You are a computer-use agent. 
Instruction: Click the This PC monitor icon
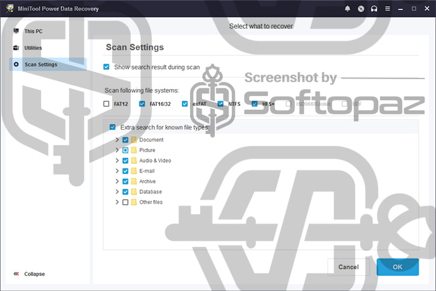pos(16,31)
